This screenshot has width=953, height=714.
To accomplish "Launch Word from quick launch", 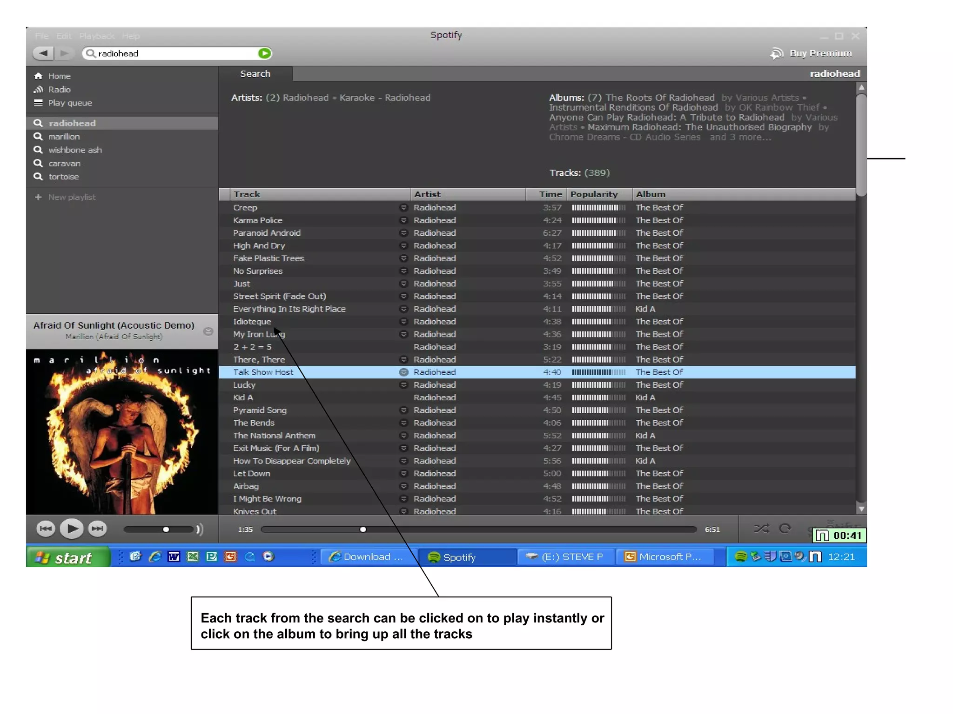I will [x=174, y=556].
